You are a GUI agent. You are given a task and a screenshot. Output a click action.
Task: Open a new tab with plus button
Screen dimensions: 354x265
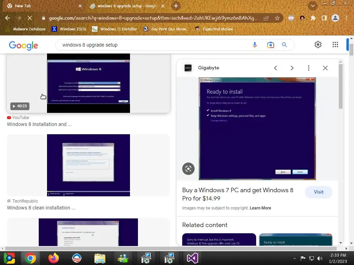point(176,6)
